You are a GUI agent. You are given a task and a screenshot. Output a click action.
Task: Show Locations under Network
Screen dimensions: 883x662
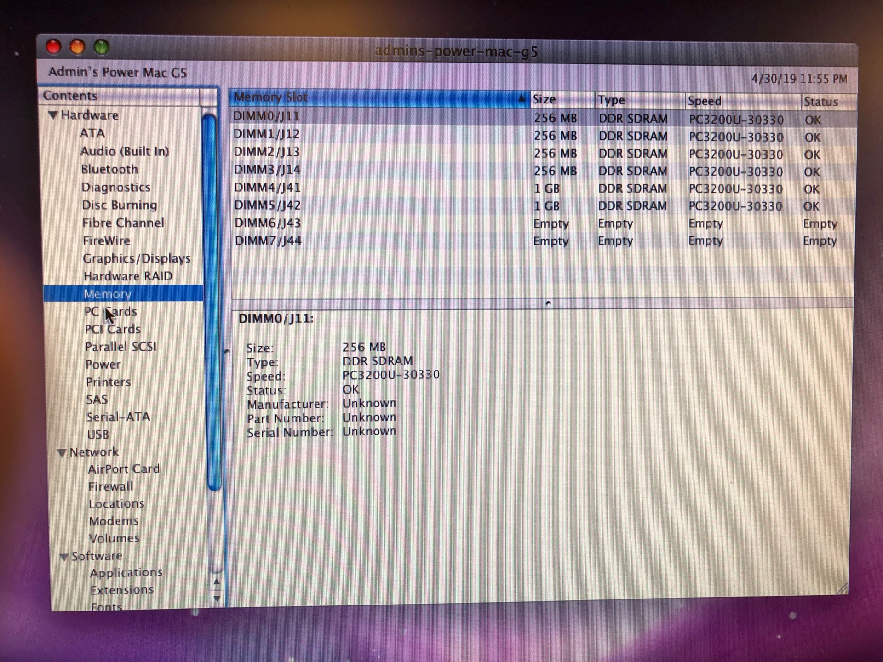pos(116,504)
